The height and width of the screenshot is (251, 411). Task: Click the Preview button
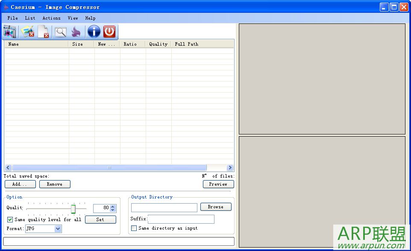[x=218, y=184]
